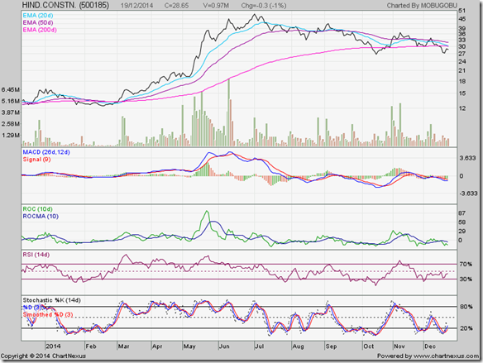Image resolution: width=483 pixels, height=363 pixels.
Task: Click the RSI 70% level label
Action: click(466, 264)
